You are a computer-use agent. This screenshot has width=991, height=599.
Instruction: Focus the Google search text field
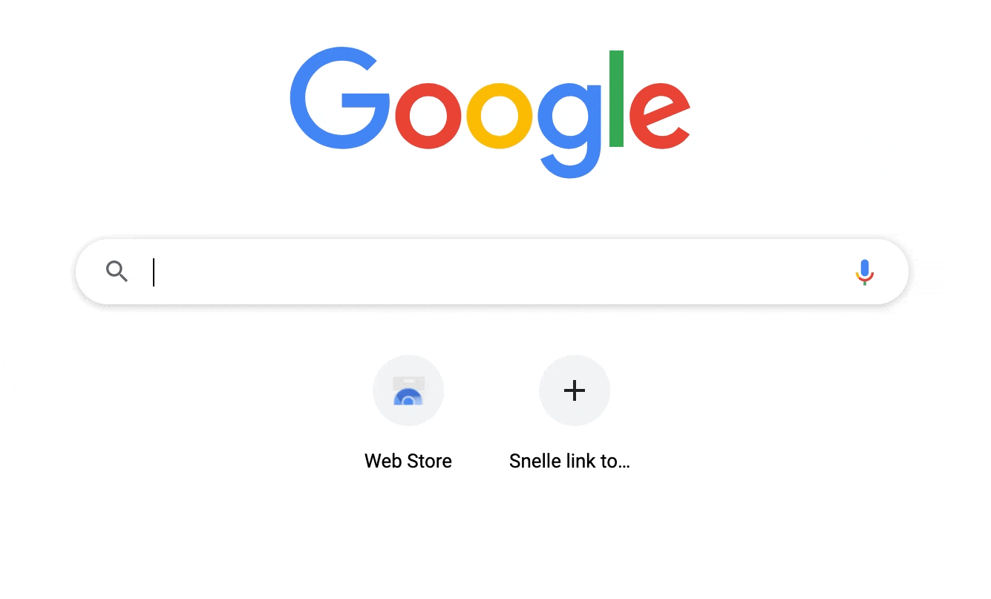click(x=492, y=272)
